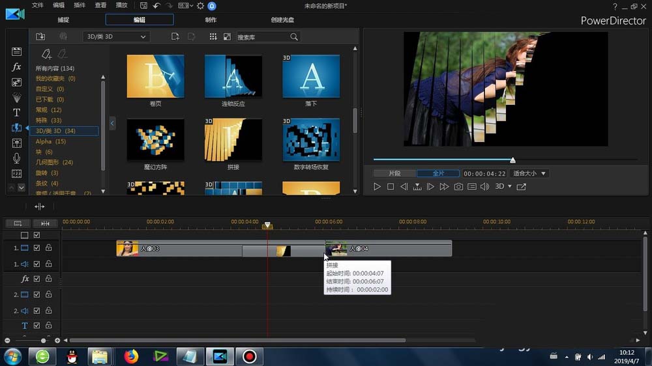Select the 片段 clip mode button
The height and width of the screenshot is (366, 652).
(x=394, y=173)
